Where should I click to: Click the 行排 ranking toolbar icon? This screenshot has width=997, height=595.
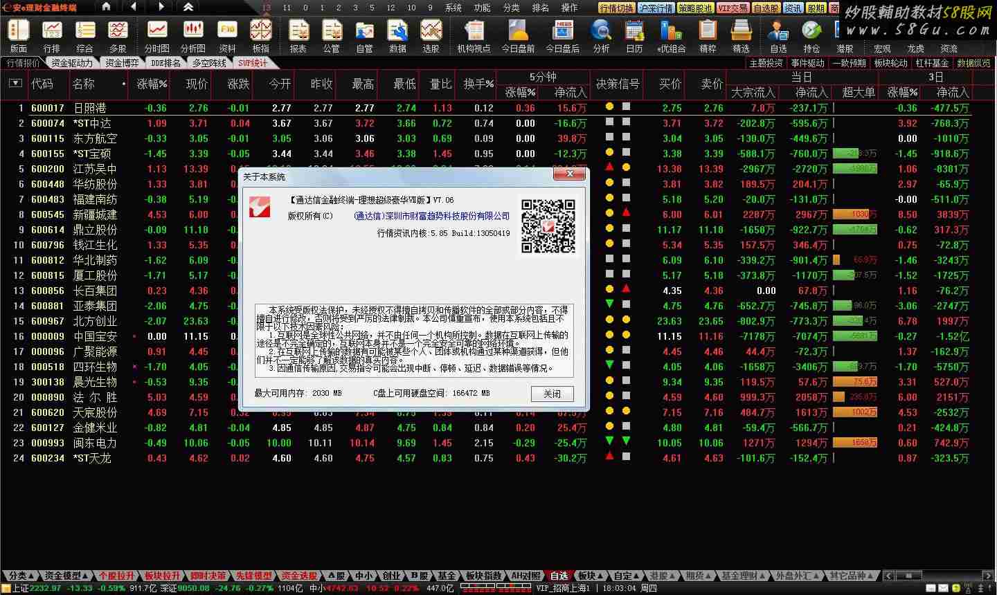pyautogui.click(x=52, y=36)
